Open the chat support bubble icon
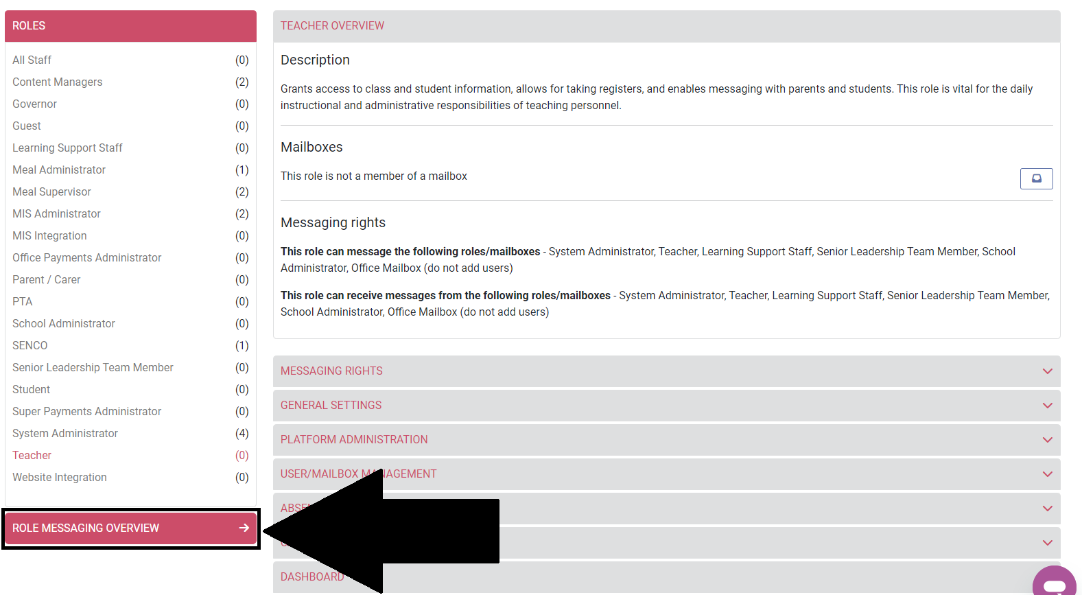Image resolution: width=1082 pixels, height=595 pixels. tap(1054, 585)
